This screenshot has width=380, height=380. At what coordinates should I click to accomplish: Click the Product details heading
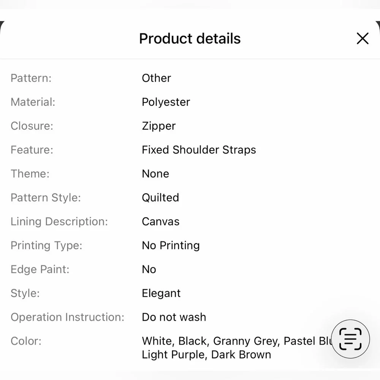point(190,38)
